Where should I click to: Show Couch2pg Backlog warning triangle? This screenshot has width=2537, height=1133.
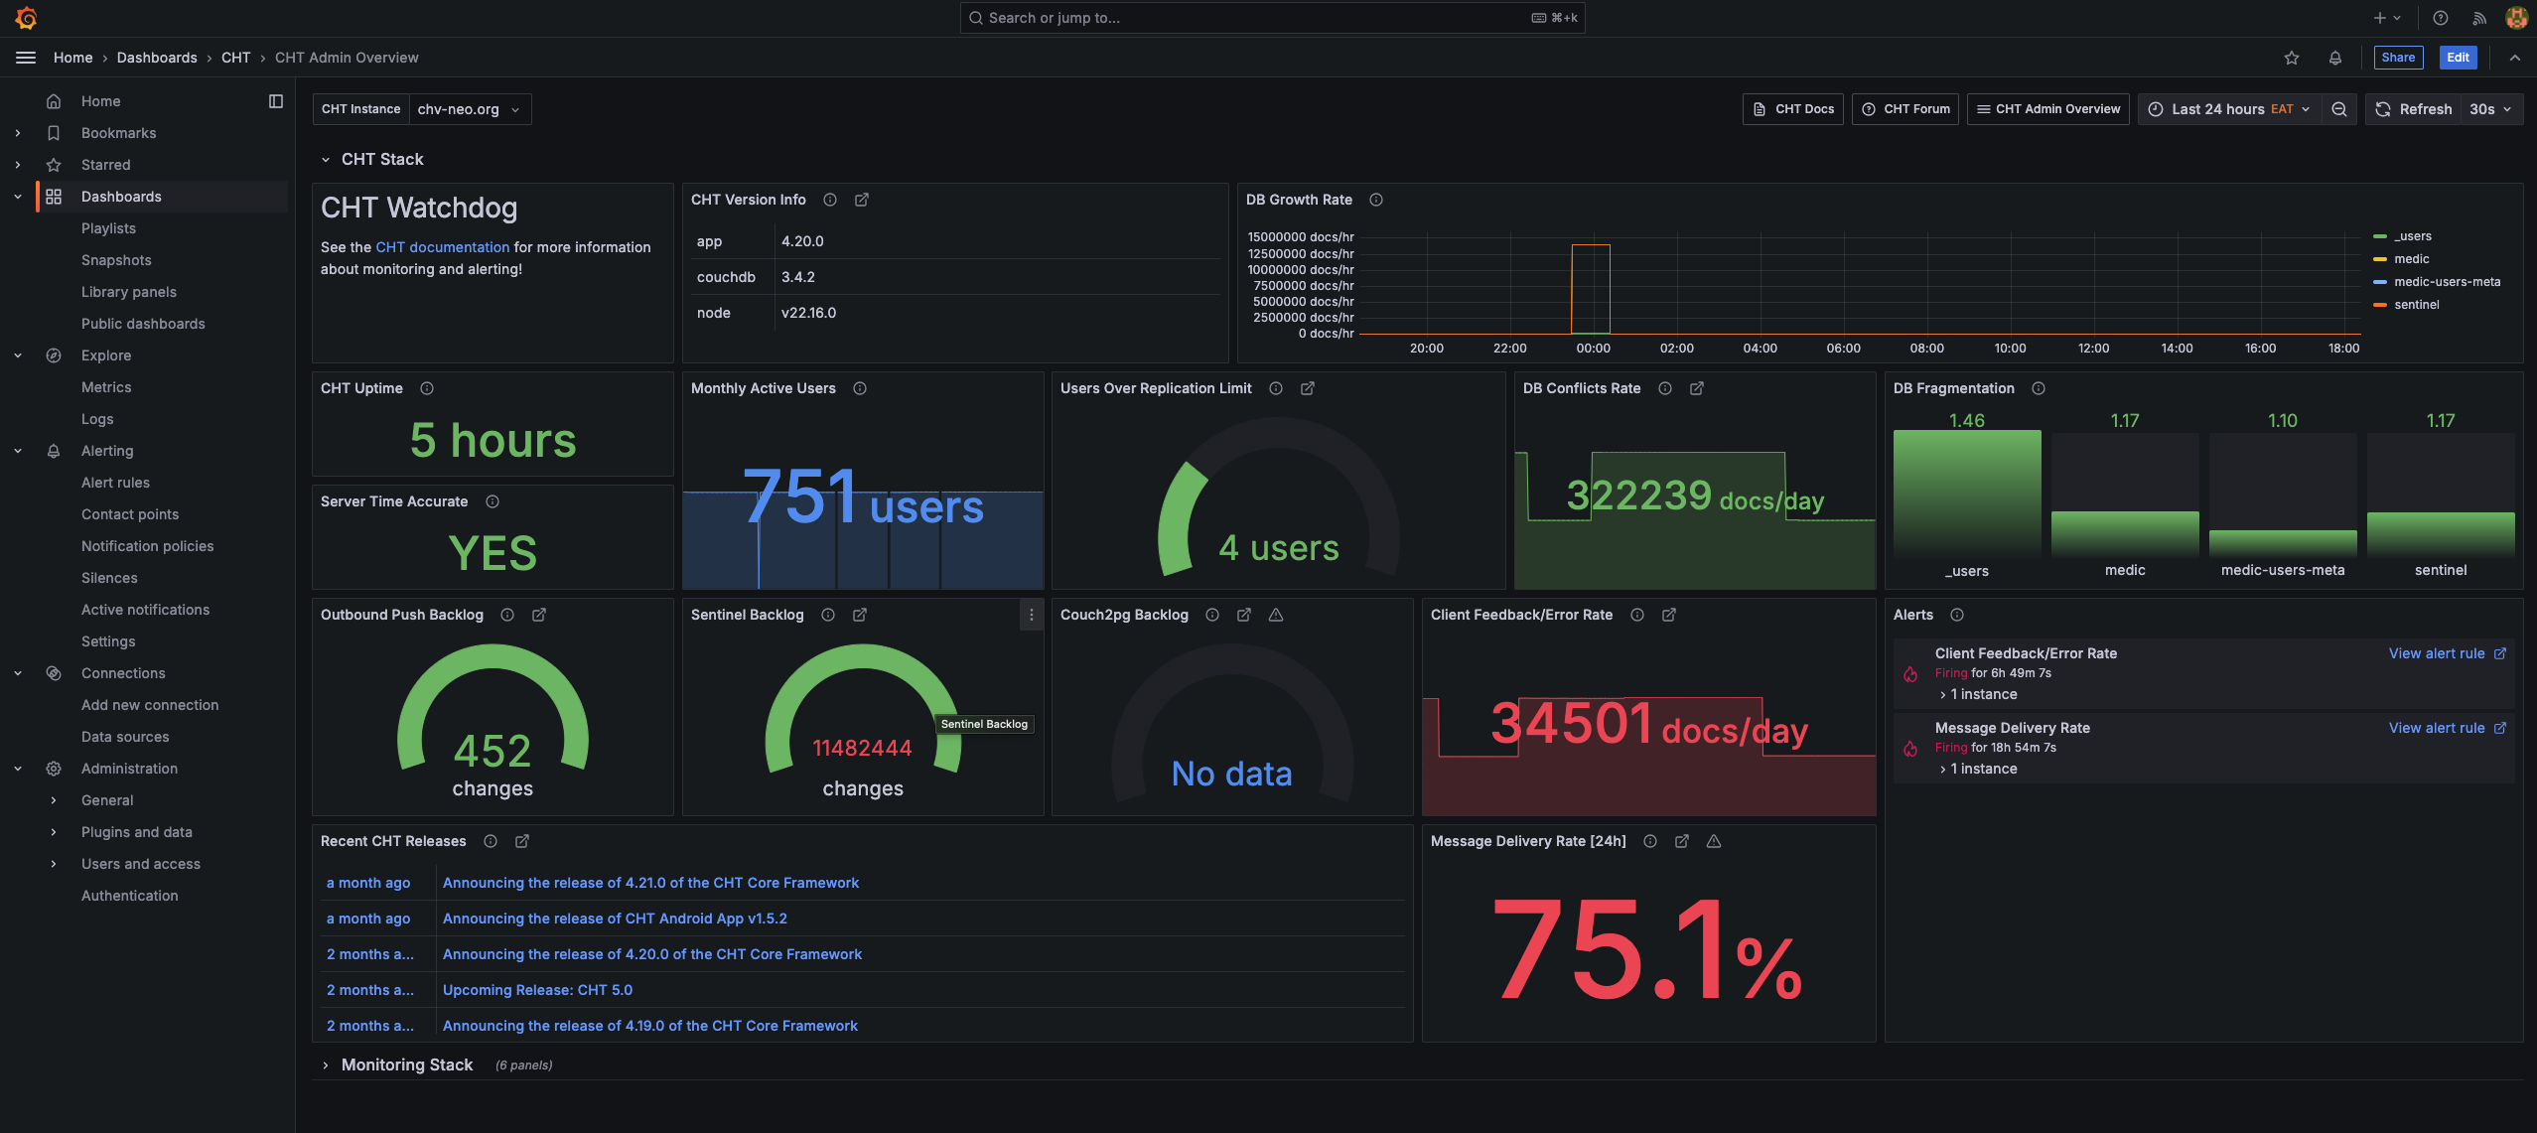click(x=1276, y=615)
